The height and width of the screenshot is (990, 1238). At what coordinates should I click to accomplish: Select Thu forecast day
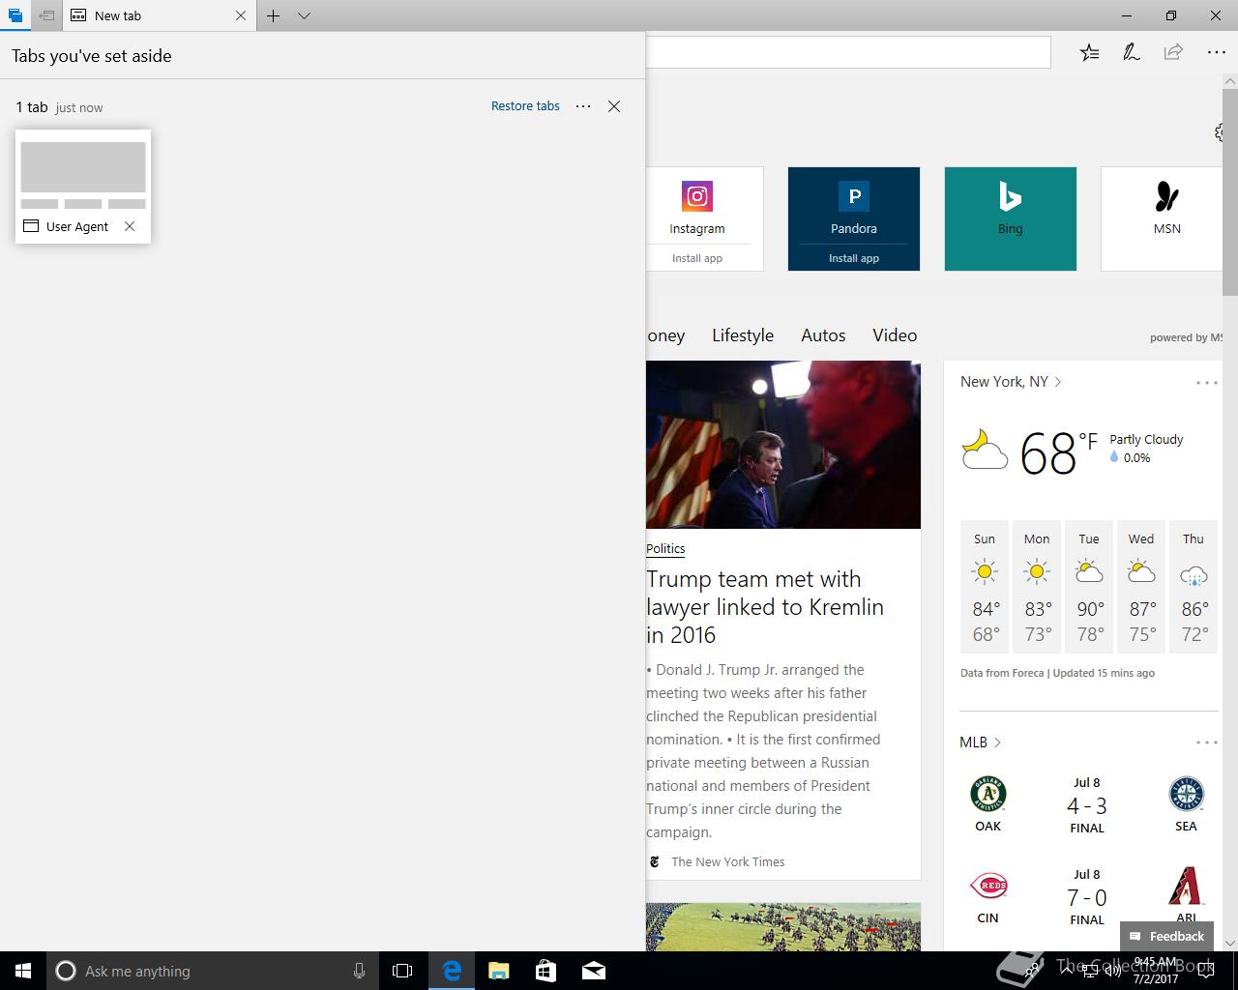(x=1194, y=587)
